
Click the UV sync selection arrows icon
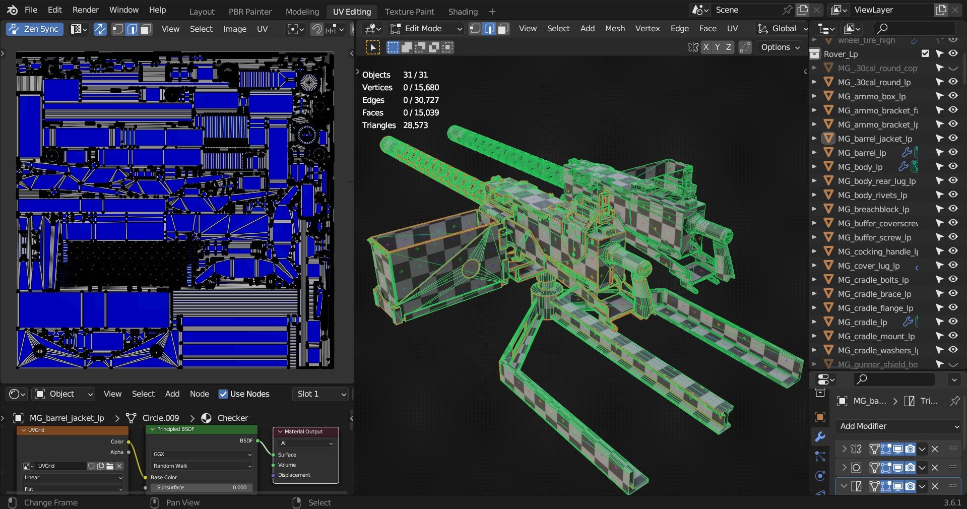point(100,29)
